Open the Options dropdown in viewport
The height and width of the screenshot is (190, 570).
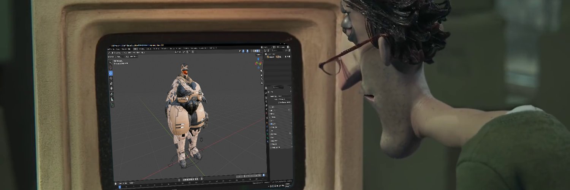point(259,55)
